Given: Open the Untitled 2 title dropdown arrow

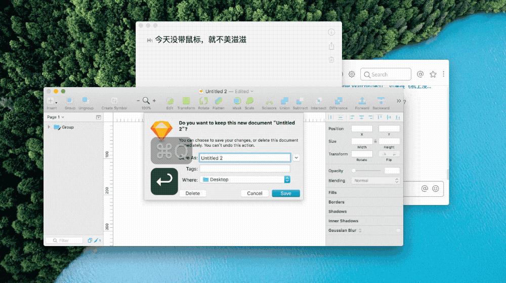Looking at the screenshot, I should pos(252,91).
